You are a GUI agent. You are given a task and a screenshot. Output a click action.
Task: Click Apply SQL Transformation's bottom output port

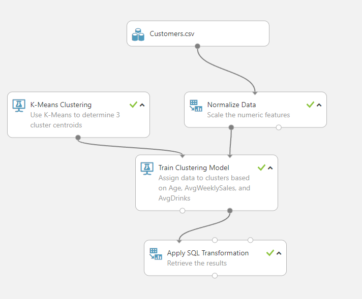tap(215, 276)
